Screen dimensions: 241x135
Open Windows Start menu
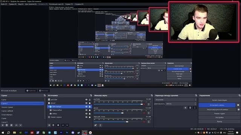click(x=3, y=132)
